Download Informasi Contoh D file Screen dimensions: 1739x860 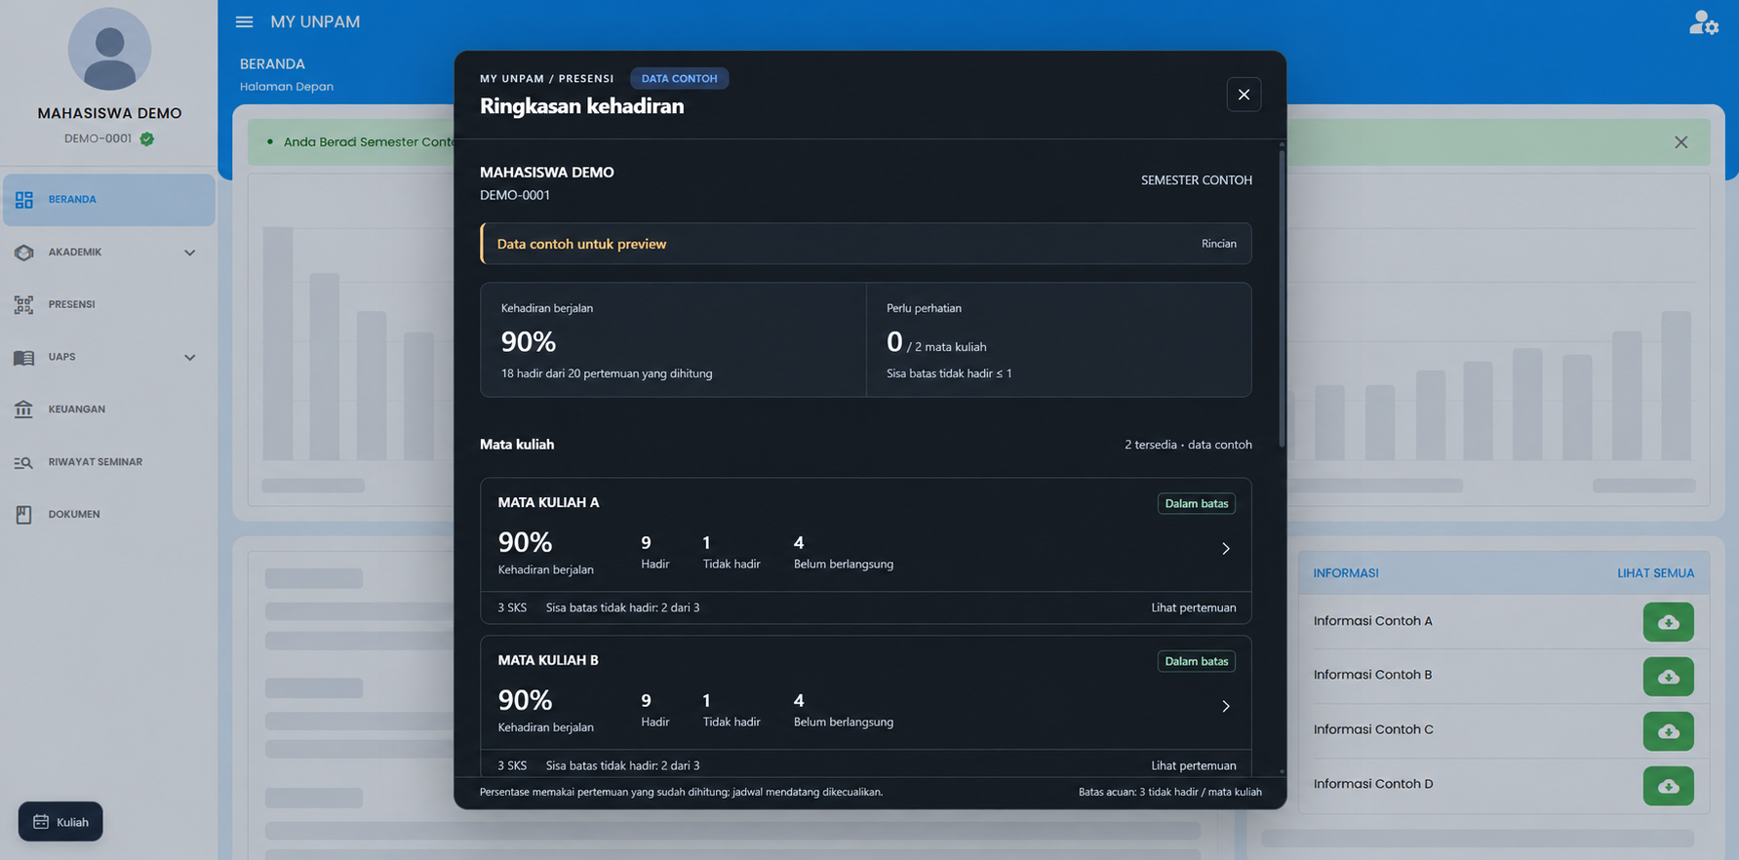(1668, 786)
